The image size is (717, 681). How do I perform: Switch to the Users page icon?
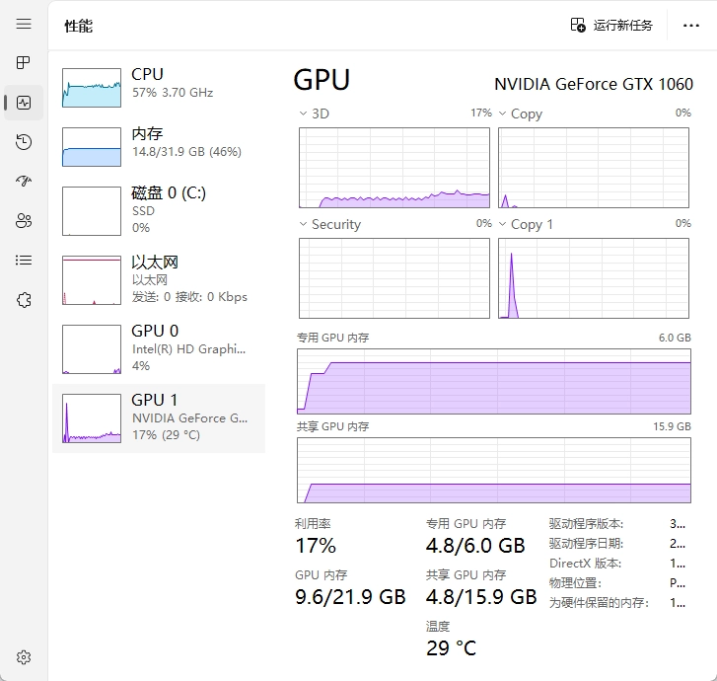[x=24, y=221]
